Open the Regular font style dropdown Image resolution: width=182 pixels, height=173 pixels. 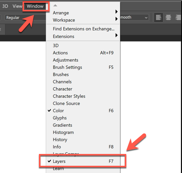coord(26,18)
